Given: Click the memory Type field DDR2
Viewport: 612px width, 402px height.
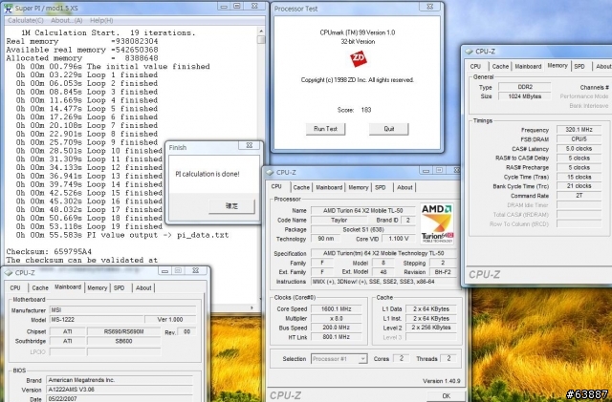Looking at the screenshot, I should pos(525,87).
